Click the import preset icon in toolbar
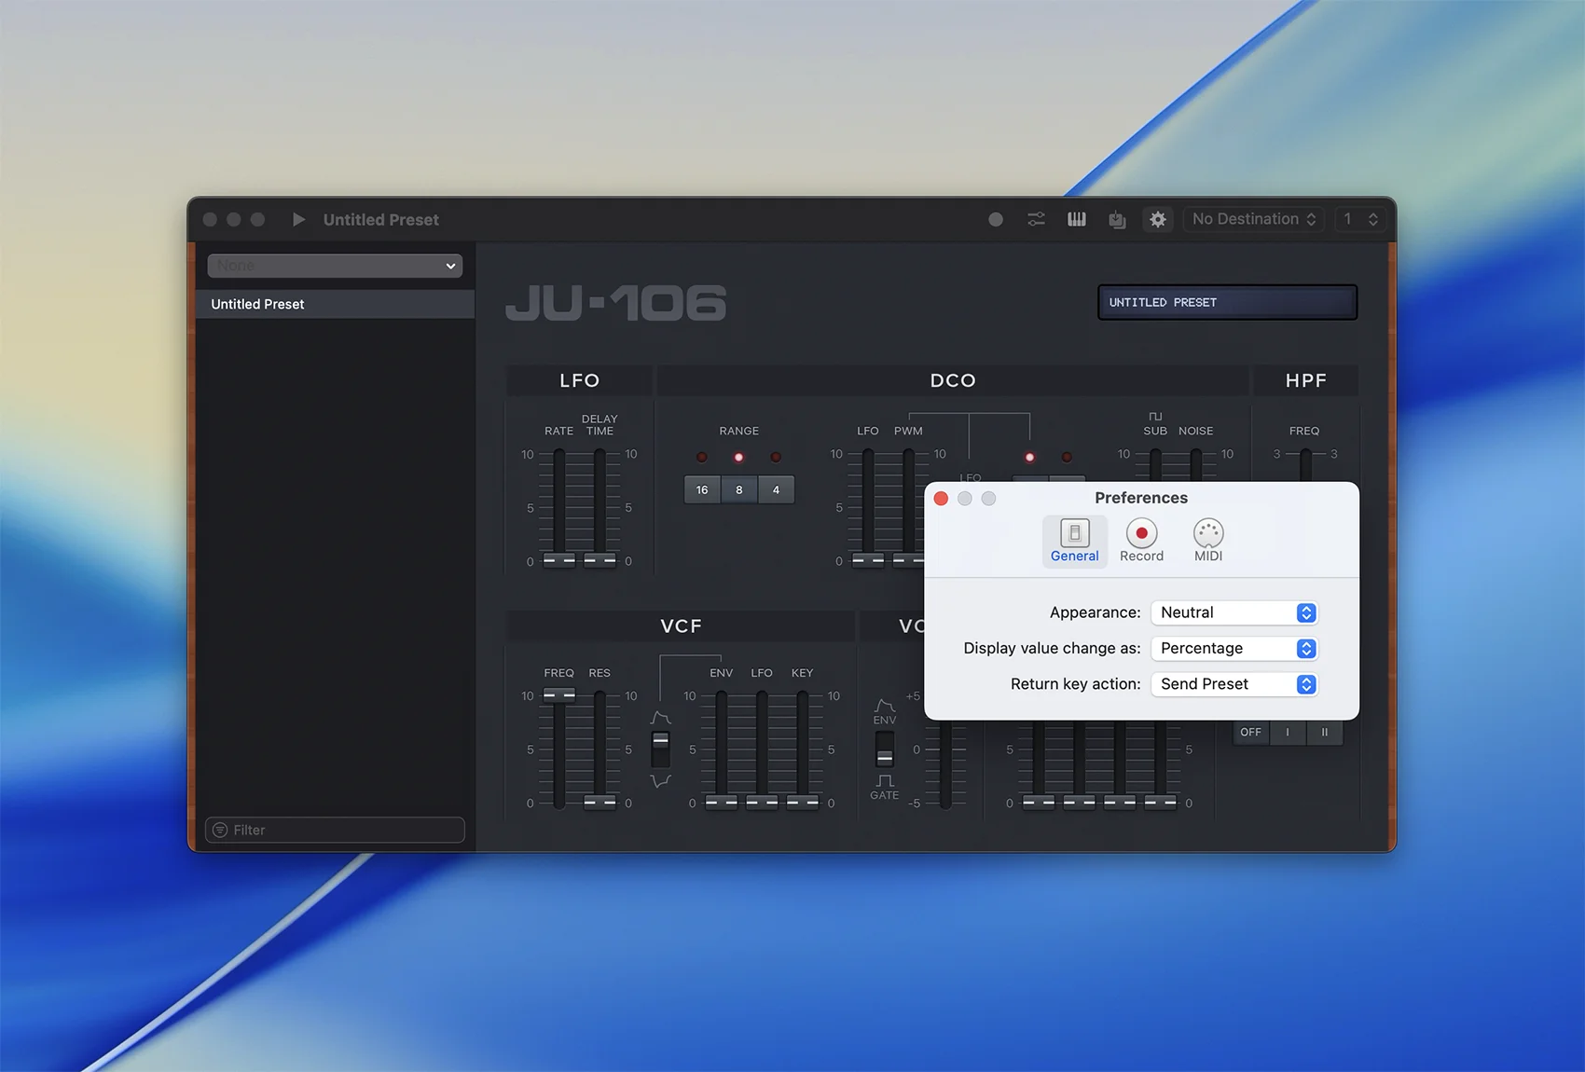Image resolution: width=1585 pixels, height=1072 pixels. click(1117, 220)
